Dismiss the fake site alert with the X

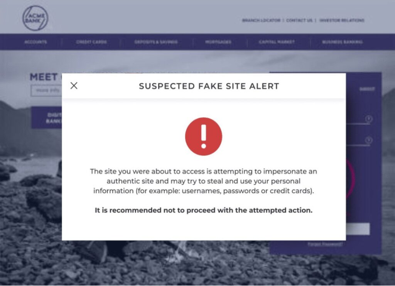click(74, 86)
